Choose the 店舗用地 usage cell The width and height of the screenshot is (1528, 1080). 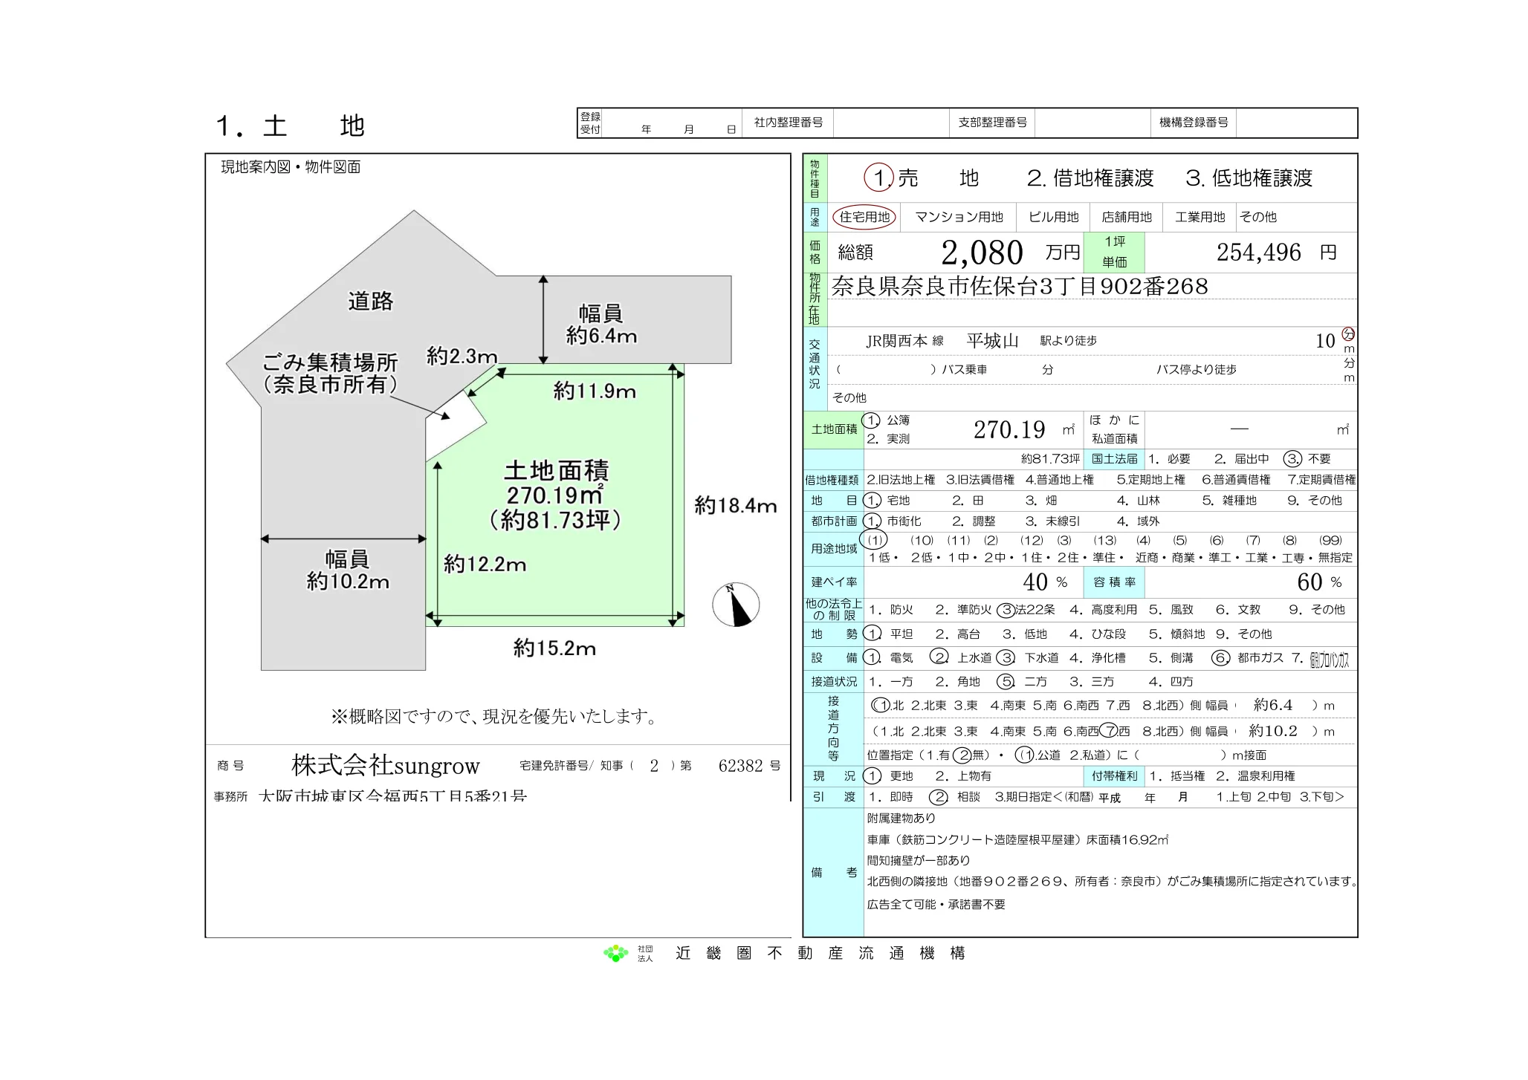point(1127,217)
